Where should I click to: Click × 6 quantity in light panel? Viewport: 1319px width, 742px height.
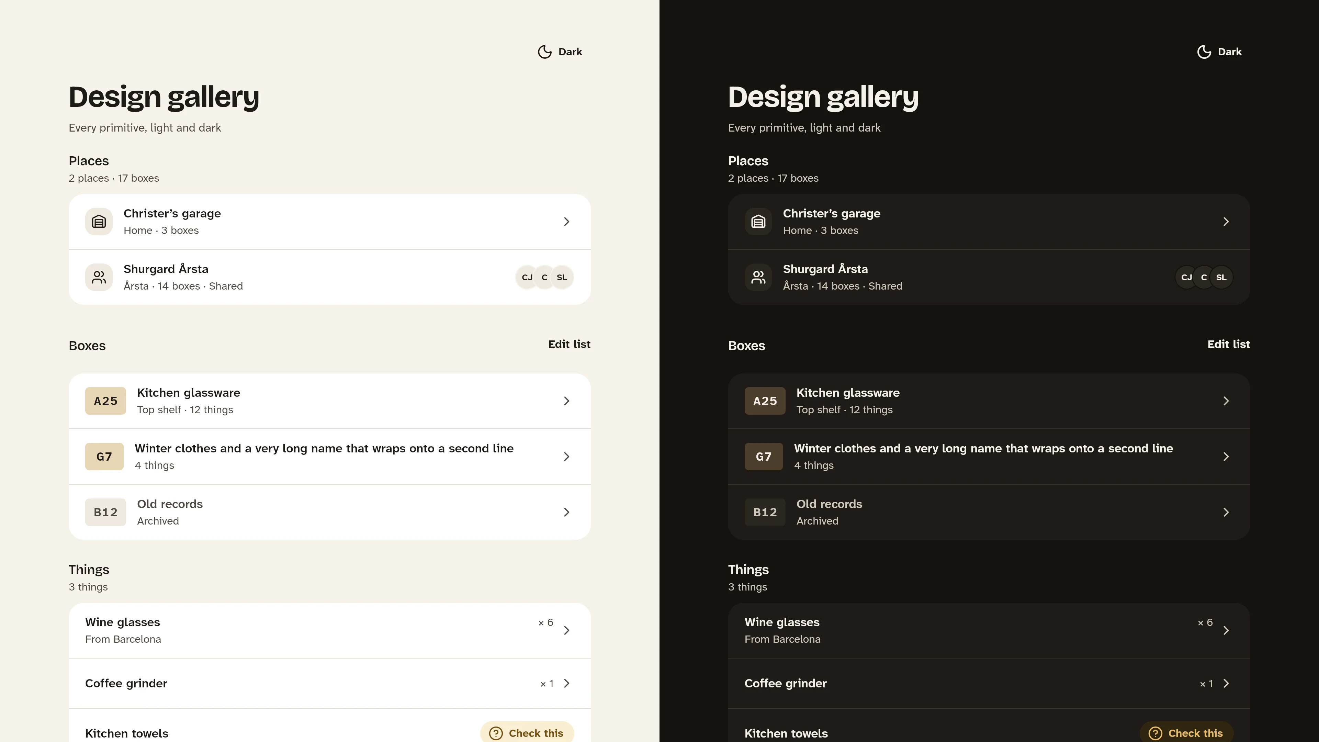coord(546,623)
